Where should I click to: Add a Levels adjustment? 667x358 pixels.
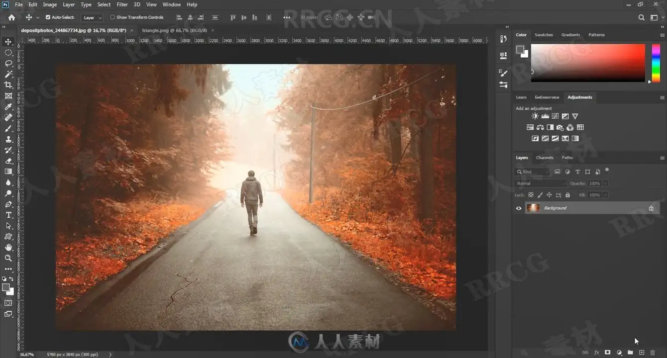click(545, 116)
